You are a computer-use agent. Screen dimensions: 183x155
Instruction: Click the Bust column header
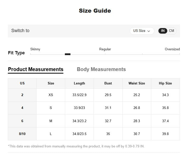click(x=108, y=83)
